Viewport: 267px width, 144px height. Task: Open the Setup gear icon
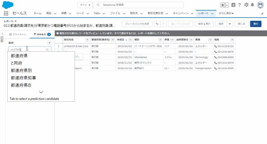click(246, 5)
